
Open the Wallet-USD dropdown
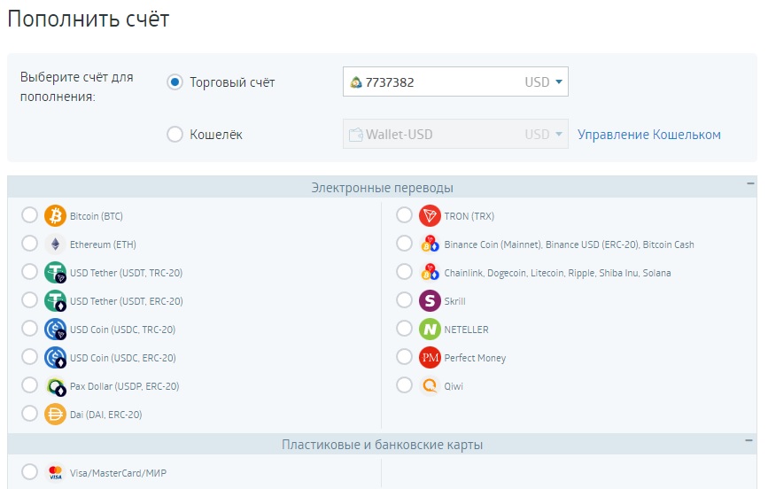coord(455,134)
